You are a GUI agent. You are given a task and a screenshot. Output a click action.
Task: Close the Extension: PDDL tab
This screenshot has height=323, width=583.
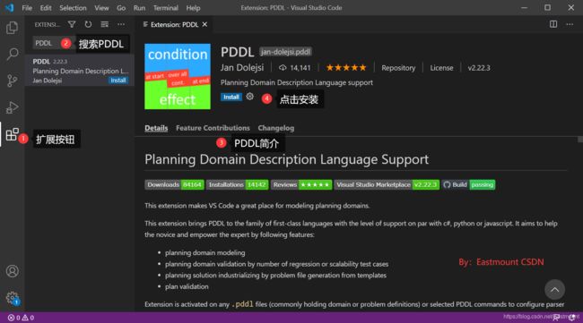(x=204, y=24)
